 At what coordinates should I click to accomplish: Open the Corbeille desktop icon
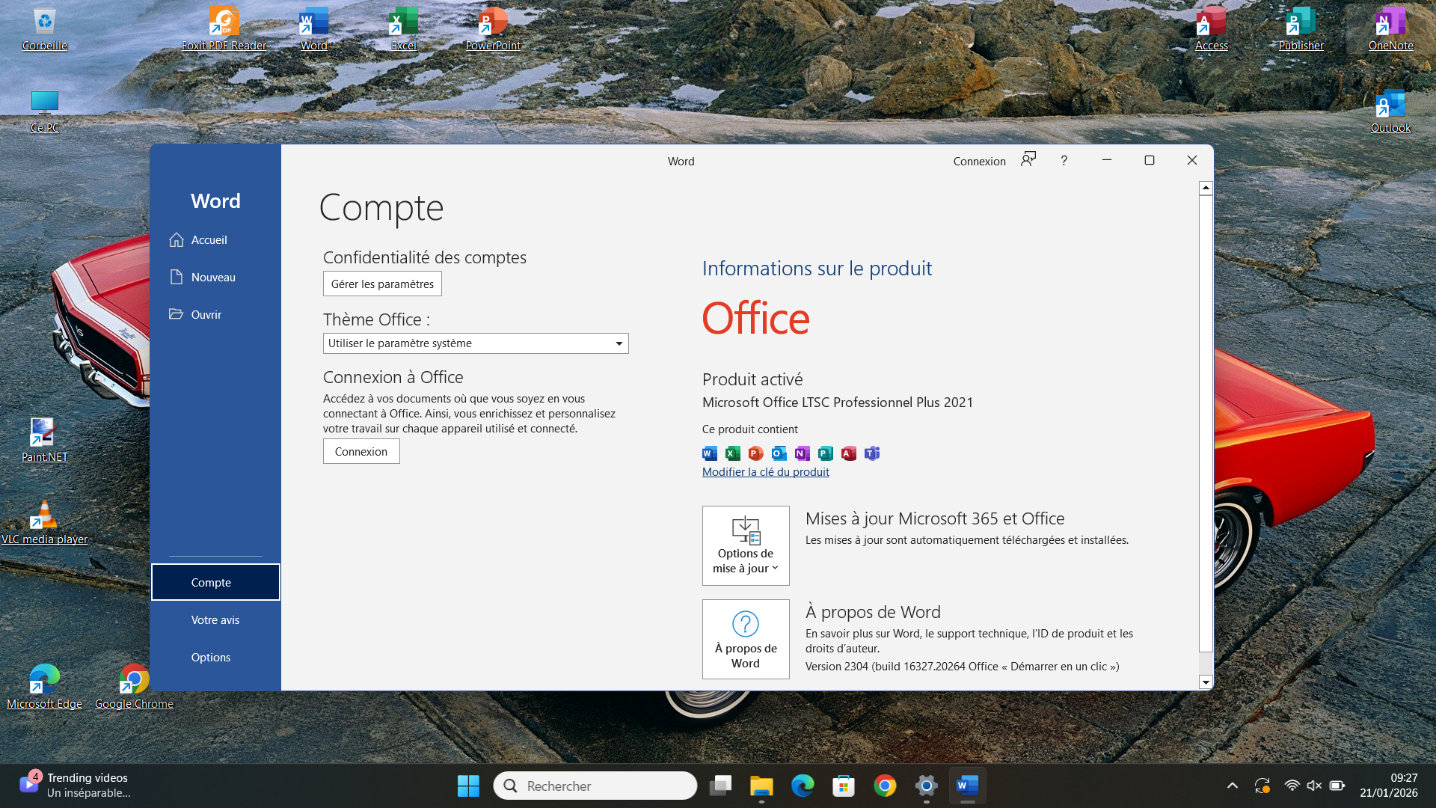45,30
